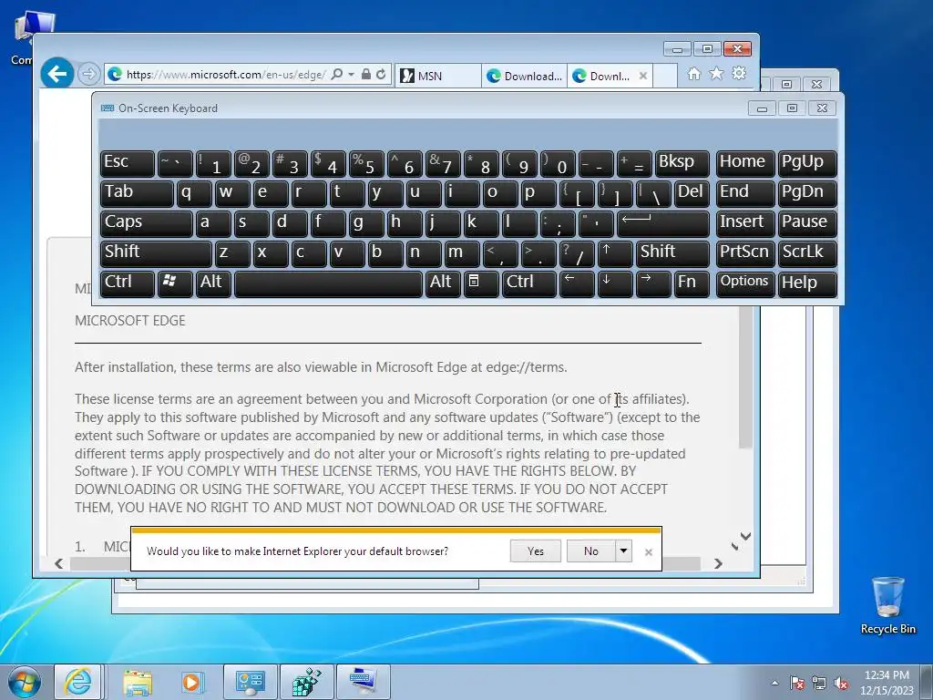933x700 pixels.
Task: Click the microsoft.com URL address field
Action: point(225,75)
